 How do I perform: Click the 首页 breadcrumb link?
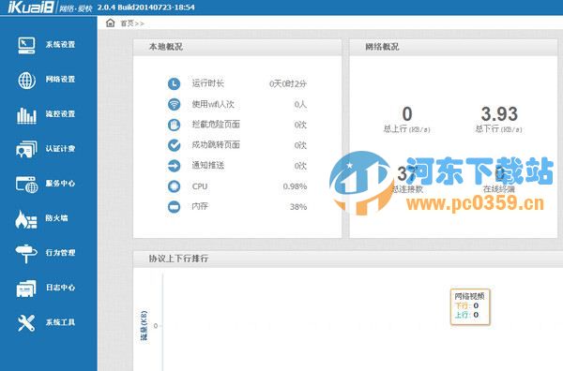coord(127,23)
